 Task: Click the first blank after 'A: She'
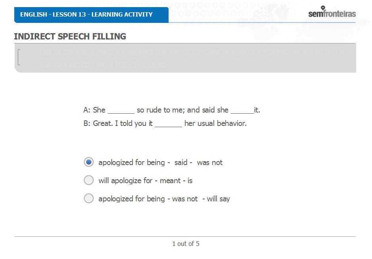(121, 110)
